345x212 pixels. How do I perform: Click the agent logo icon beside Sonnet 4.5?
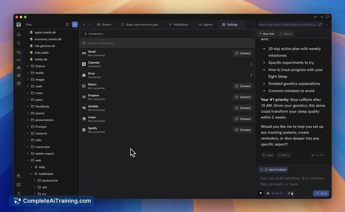(x=261, y=193)
